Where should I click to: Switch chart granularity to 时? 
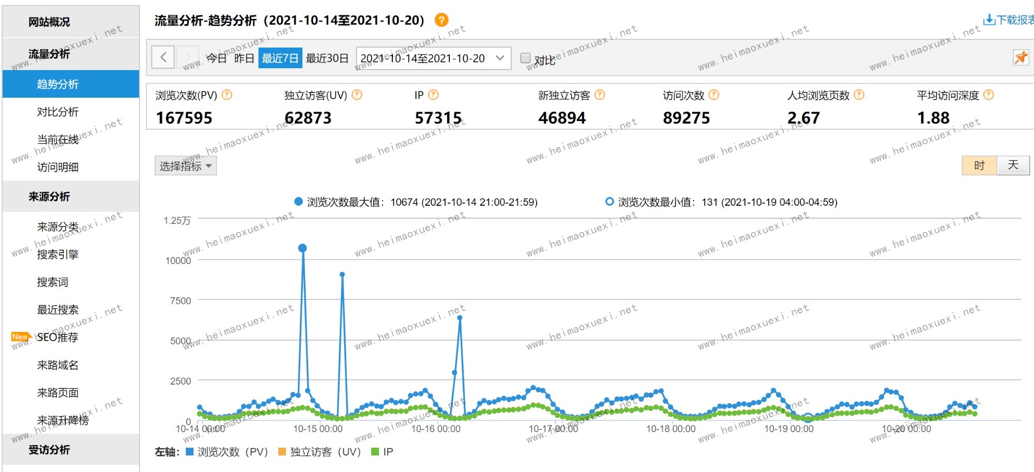(x=979, y=165)
